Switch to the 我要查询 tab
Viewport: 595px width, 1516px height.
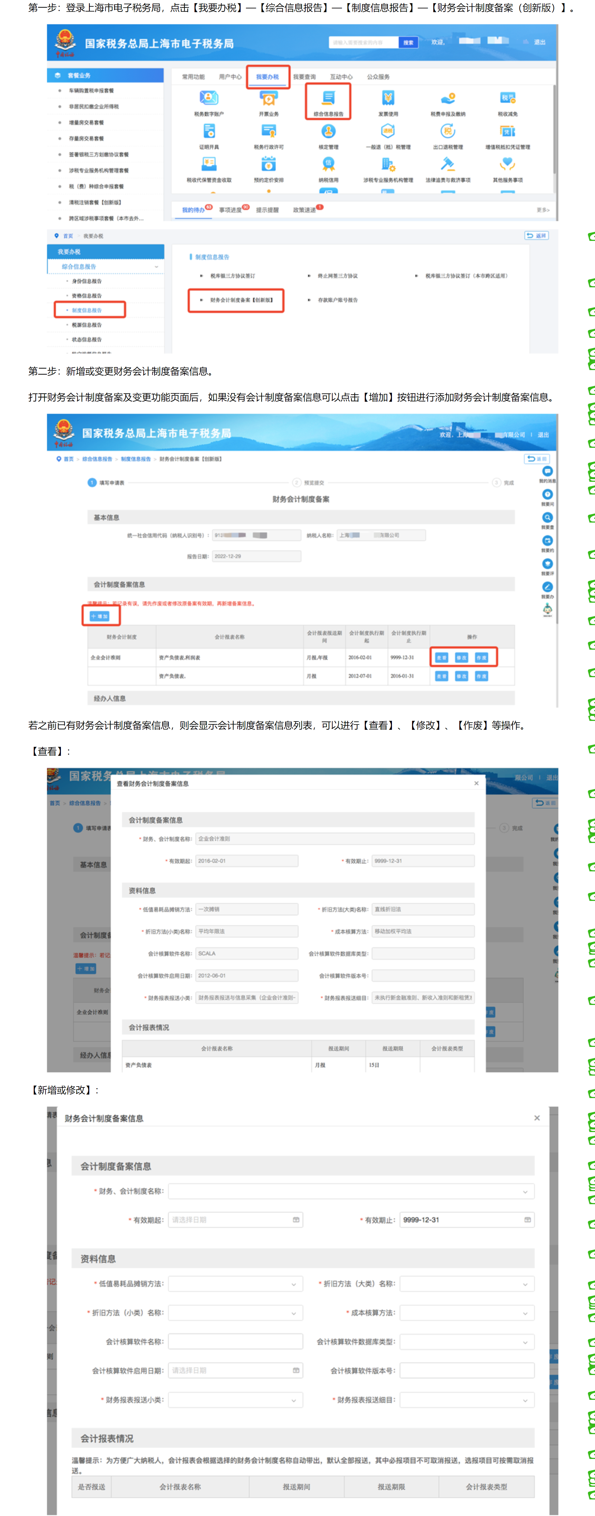[304, 77]
